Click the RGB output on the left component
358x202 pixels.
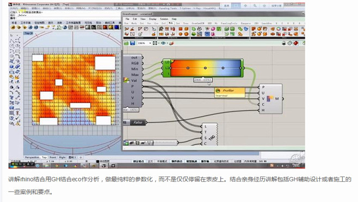pos(135,63)
